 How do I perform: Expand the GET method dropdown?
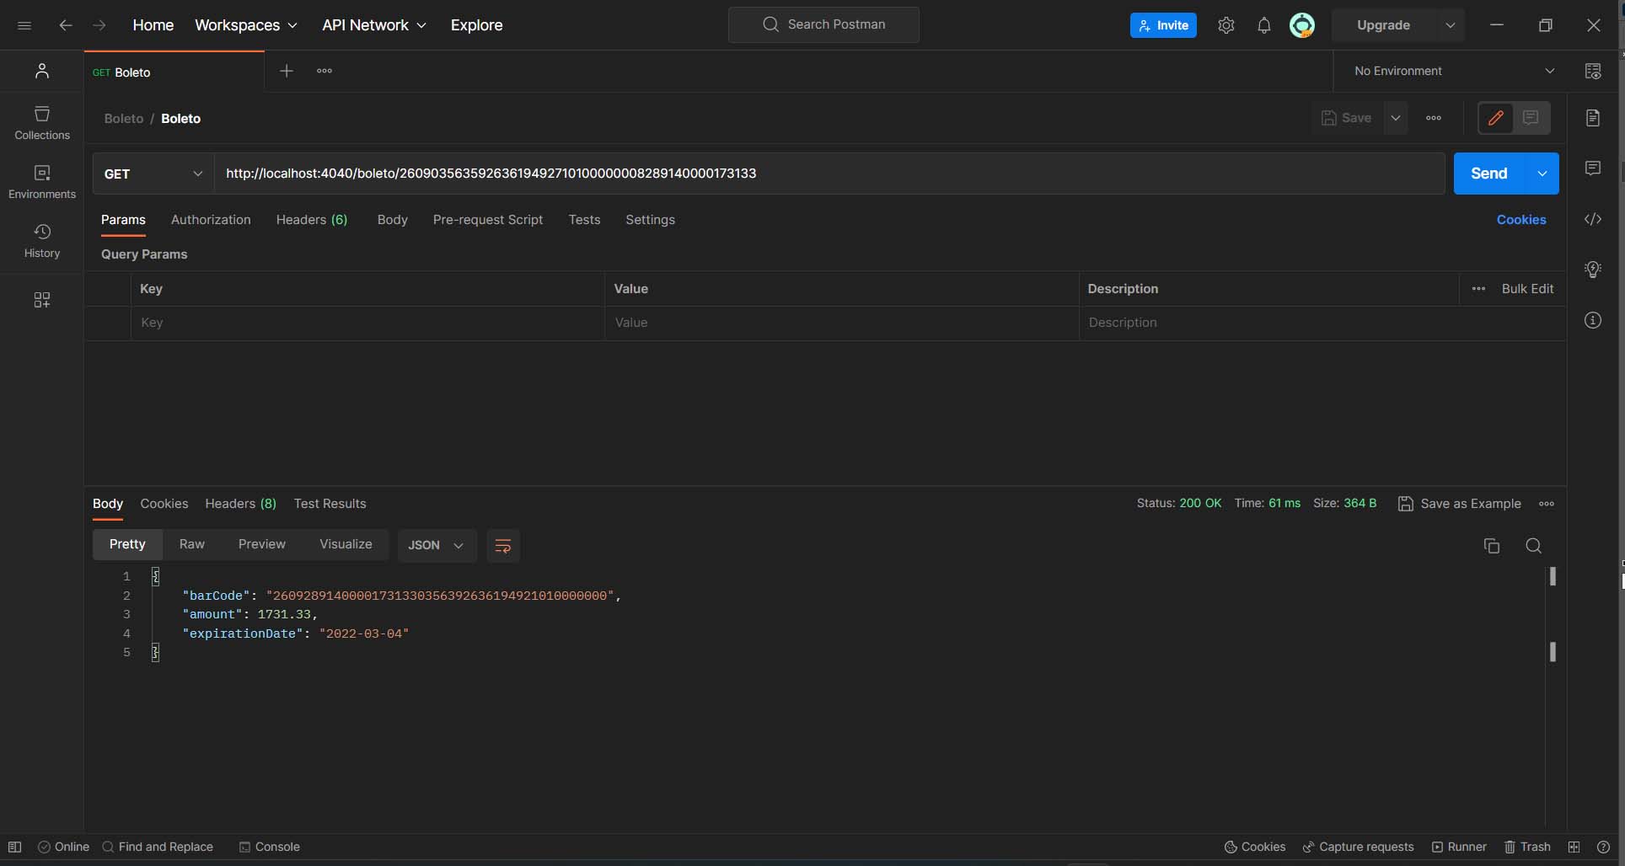[x=153, y=174]
